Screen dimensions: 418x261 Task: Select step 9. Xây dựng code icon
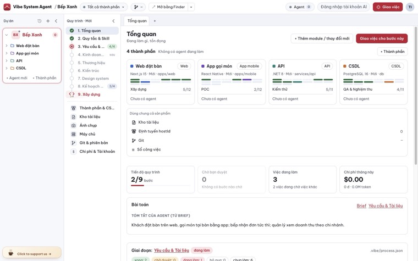click(x=71, y=94)
